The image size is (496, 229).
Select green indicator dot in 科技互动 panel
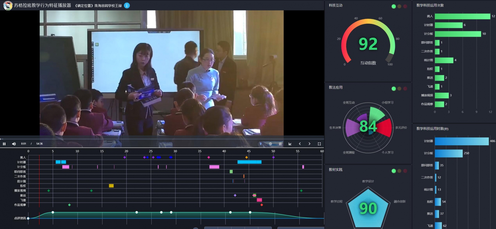coord(394,7)
